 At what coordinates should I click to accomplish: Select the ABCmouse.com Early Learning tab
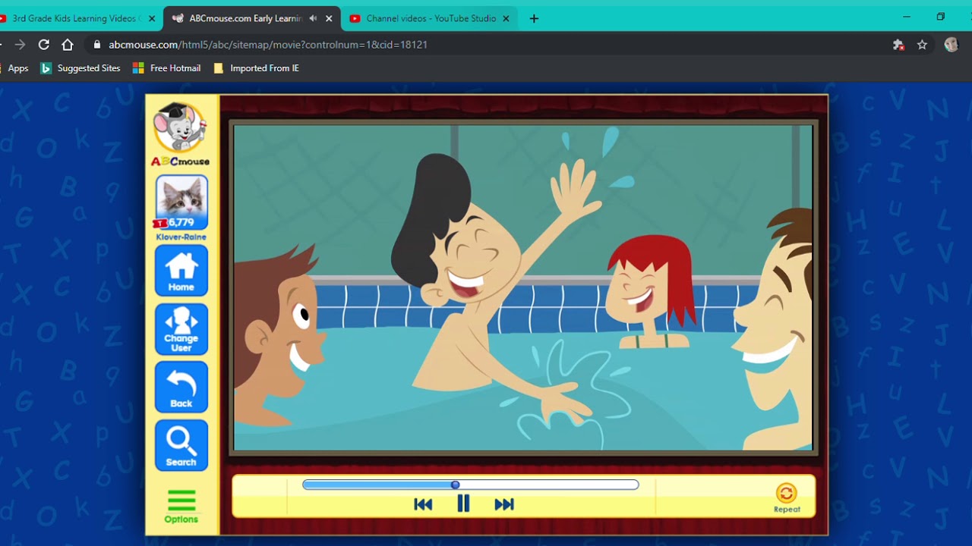click(x=251, y=18)
